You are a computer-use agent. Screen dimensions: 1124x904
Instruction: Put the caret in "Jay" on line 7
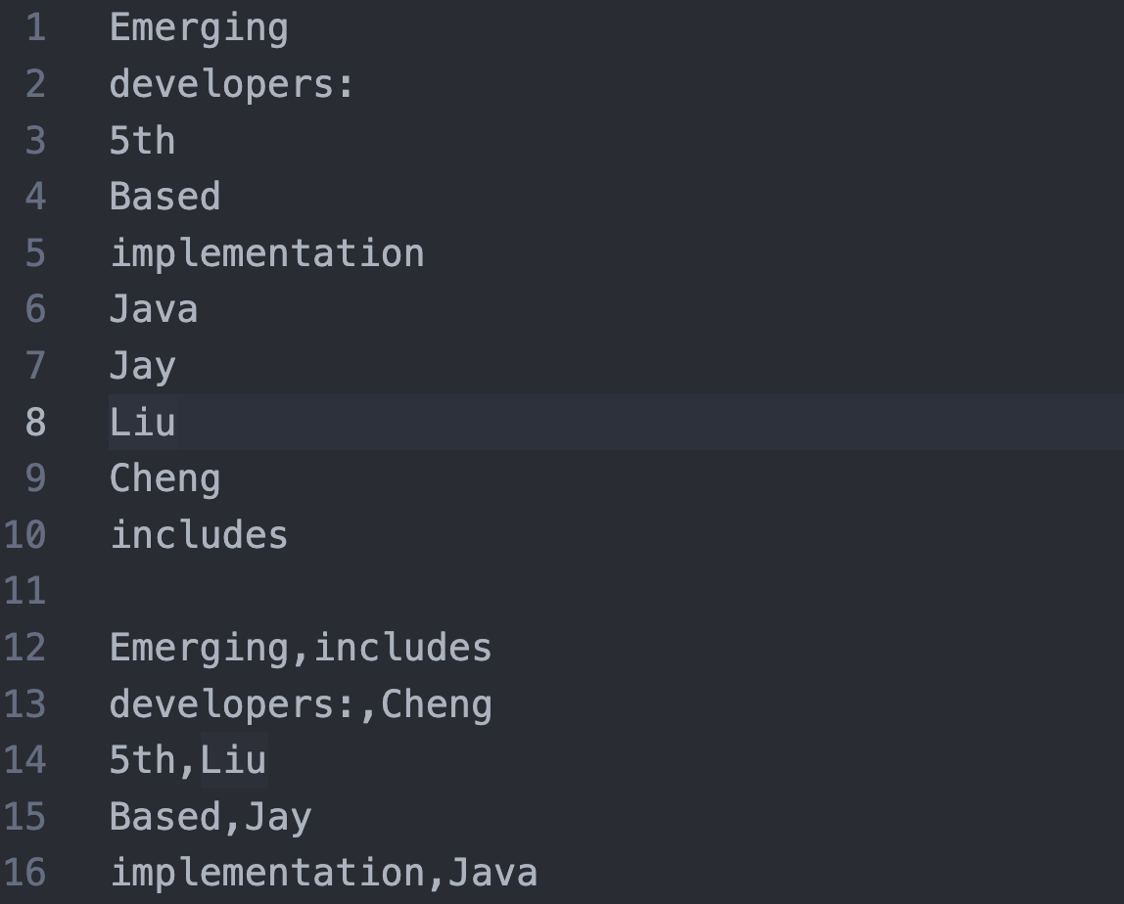[x=143, y=366]
